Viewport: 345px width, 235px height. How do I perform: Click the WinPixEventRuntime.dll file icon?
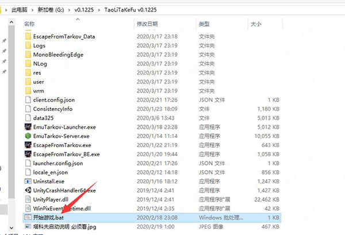28,209
